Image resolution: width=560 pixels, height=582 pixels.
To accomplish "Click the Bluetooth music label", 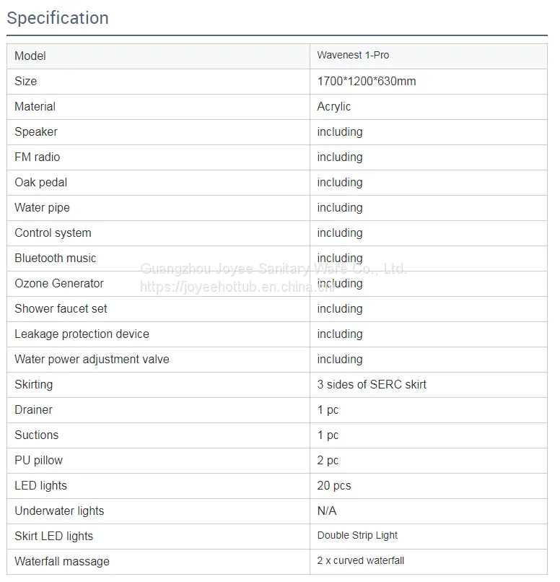I will coord(56,258).
